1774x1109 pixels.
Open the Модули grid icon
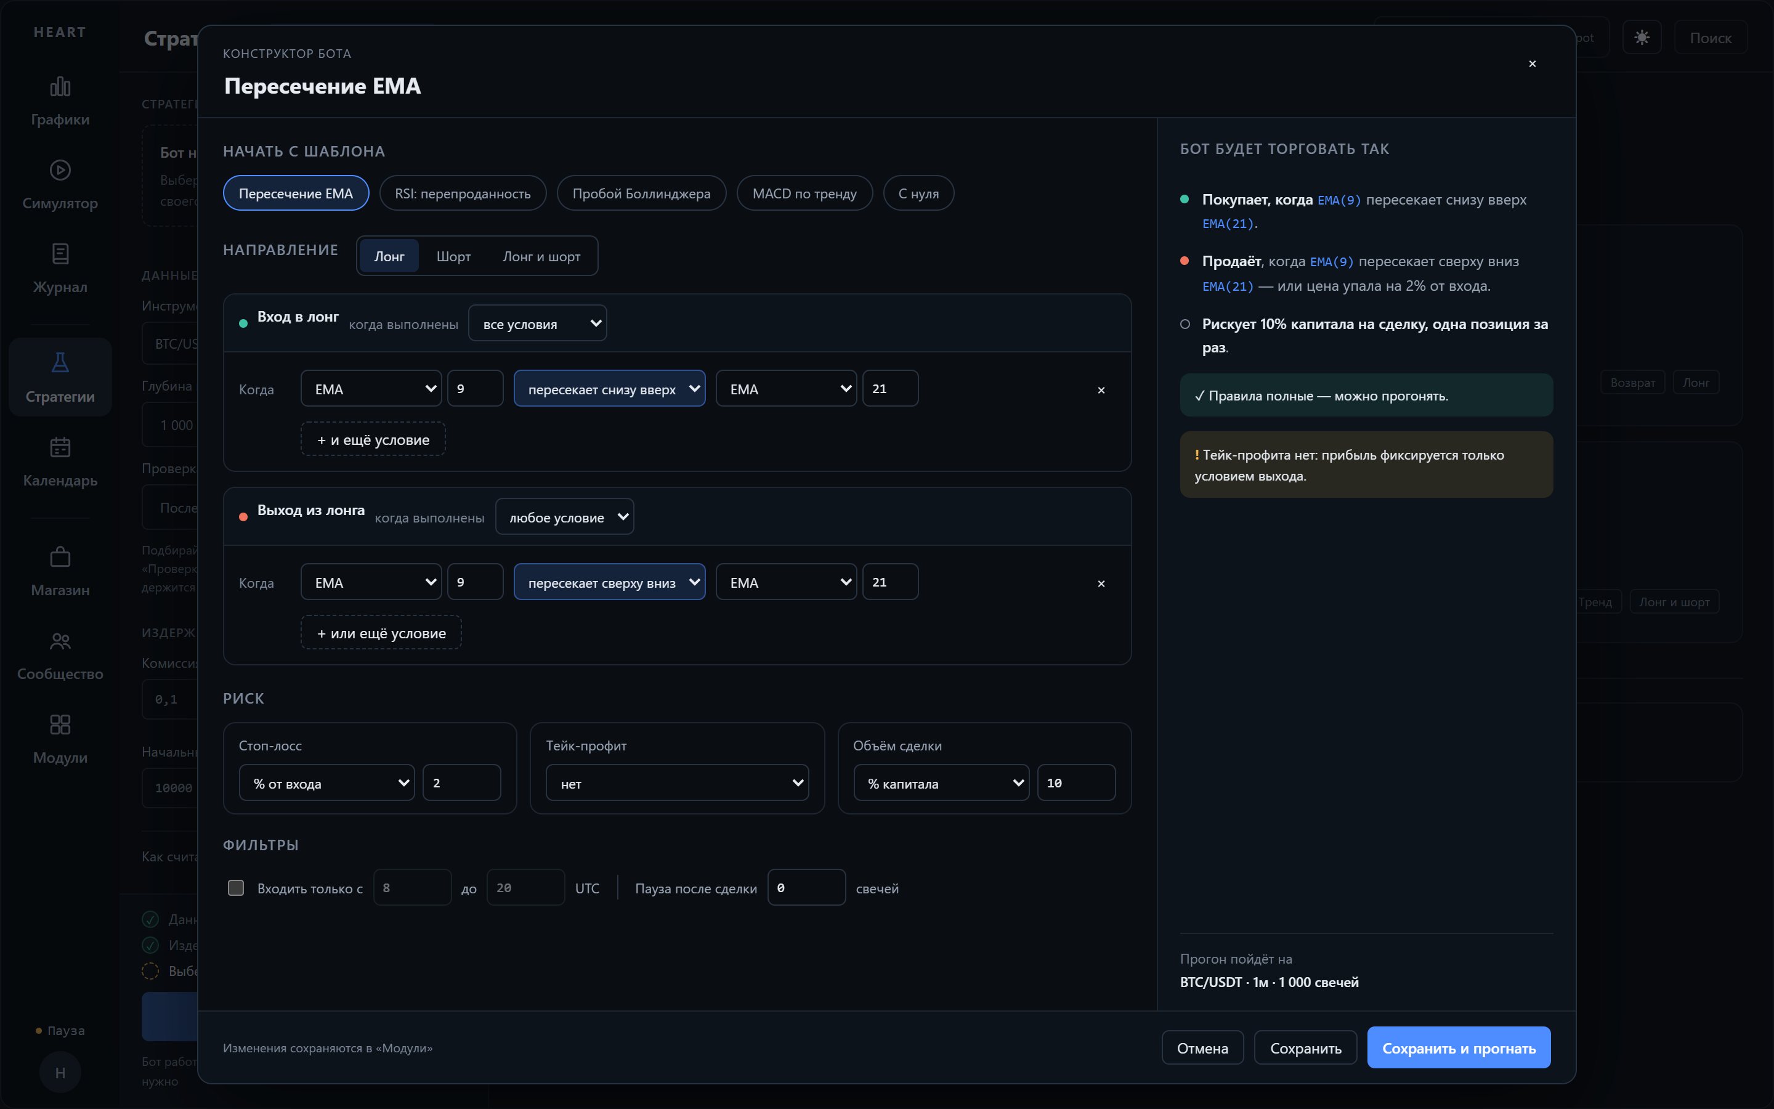60,725
